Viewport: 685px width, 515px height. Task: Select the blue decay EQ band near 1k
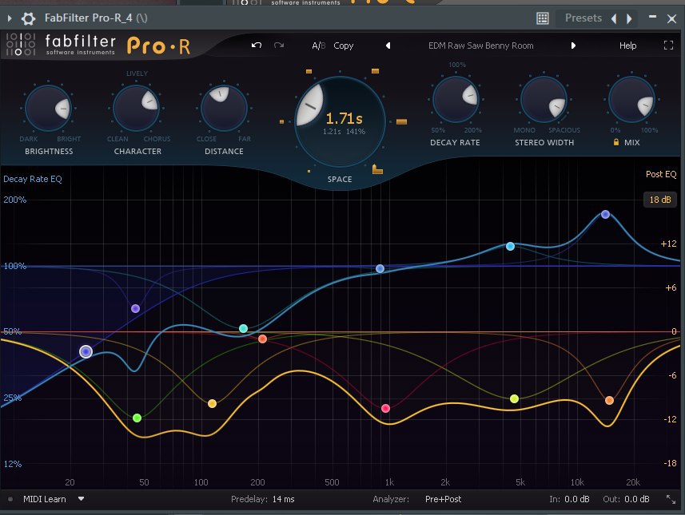point(380,268)
